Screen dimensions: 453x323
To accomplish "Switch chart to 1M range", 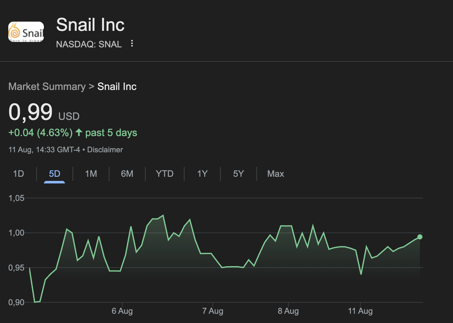I will [x=91, y=174].
